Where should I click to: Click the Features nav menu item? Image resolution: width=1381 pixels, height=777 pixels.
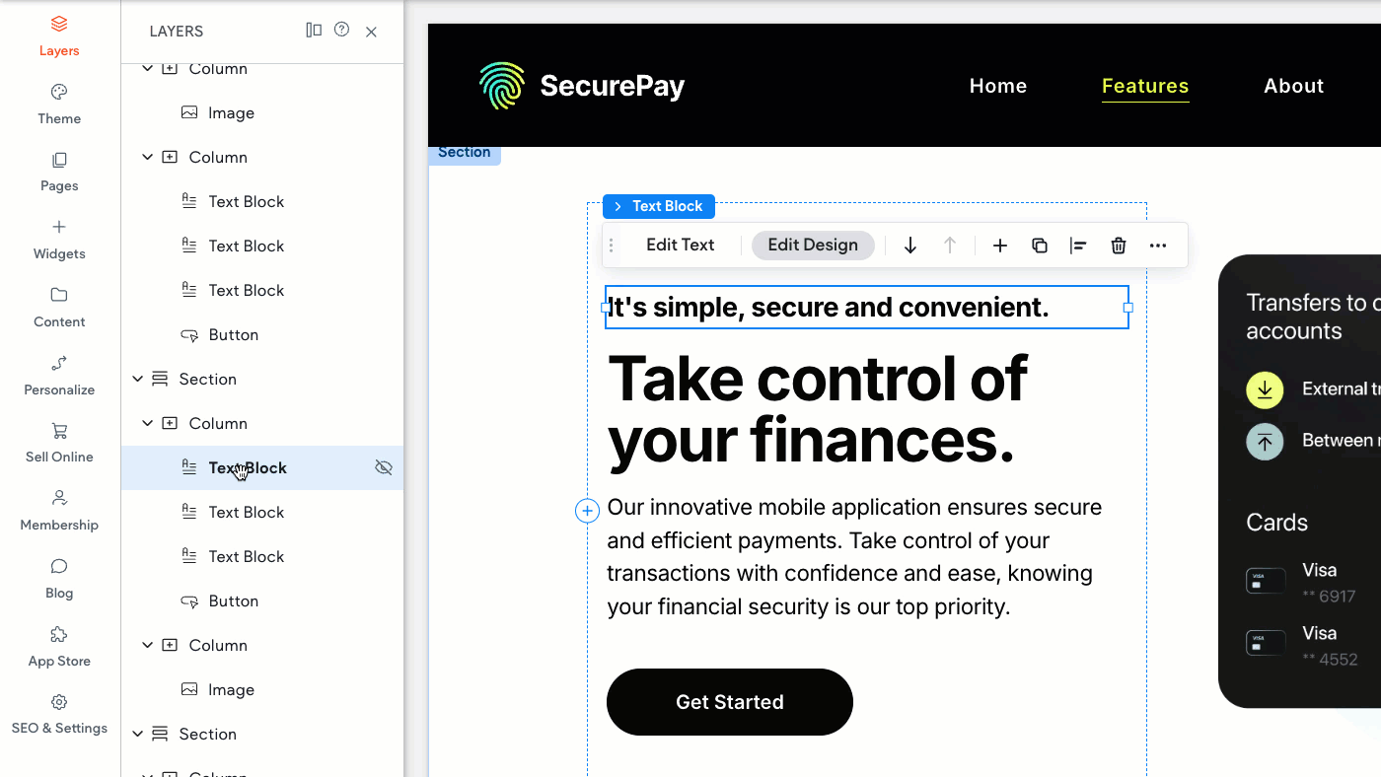(1145, 86)
